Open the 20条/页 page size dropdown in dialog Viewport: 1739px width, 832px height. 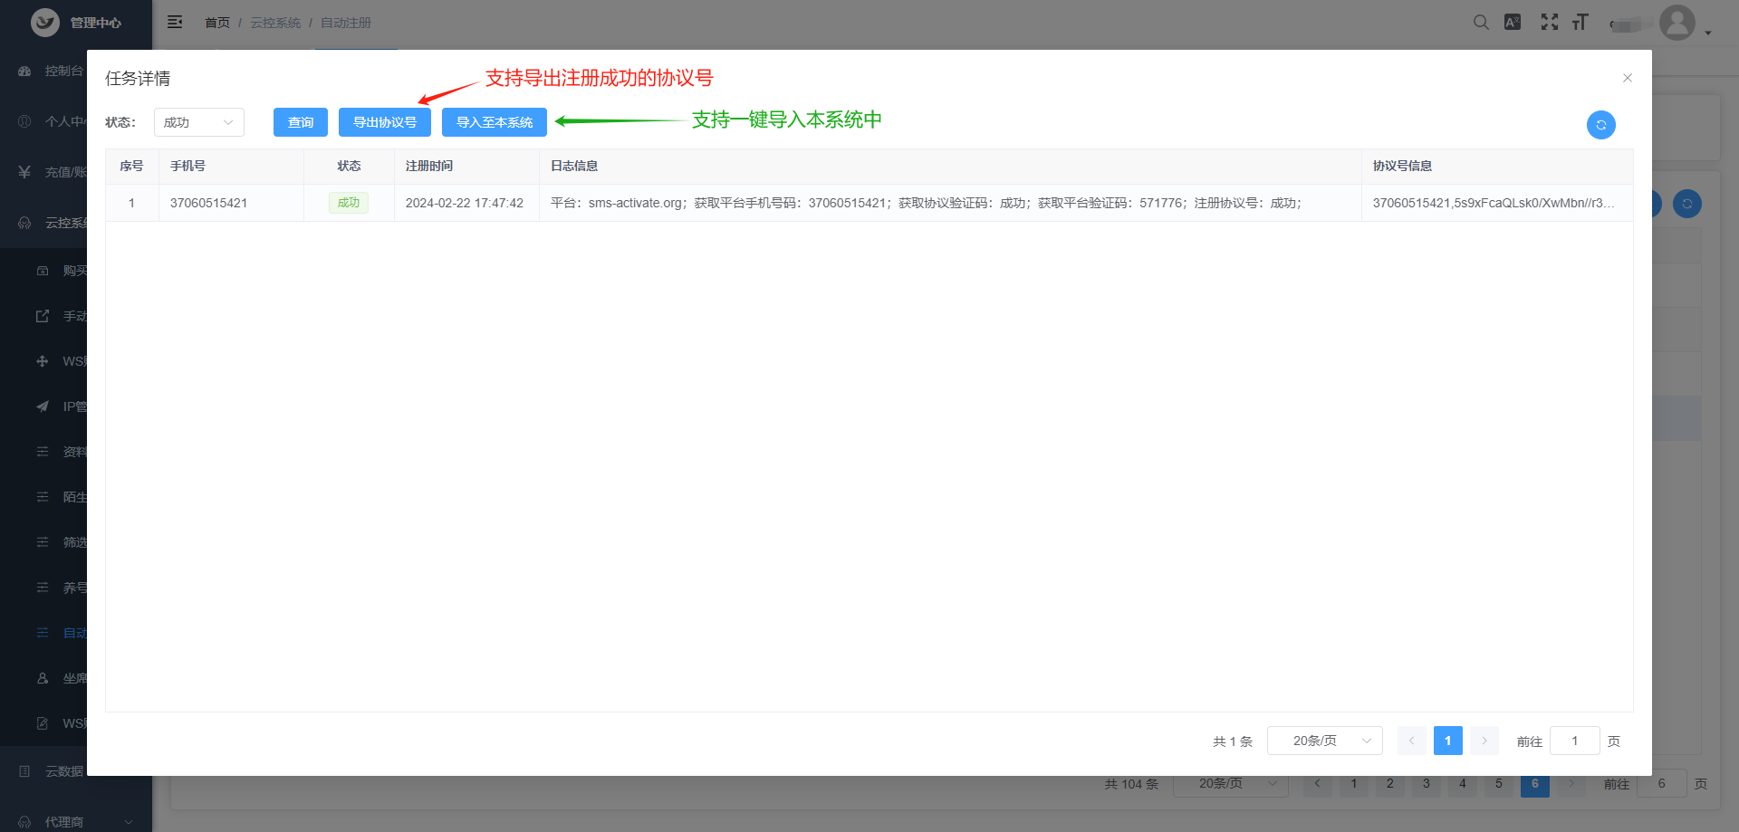(1324, 741)
